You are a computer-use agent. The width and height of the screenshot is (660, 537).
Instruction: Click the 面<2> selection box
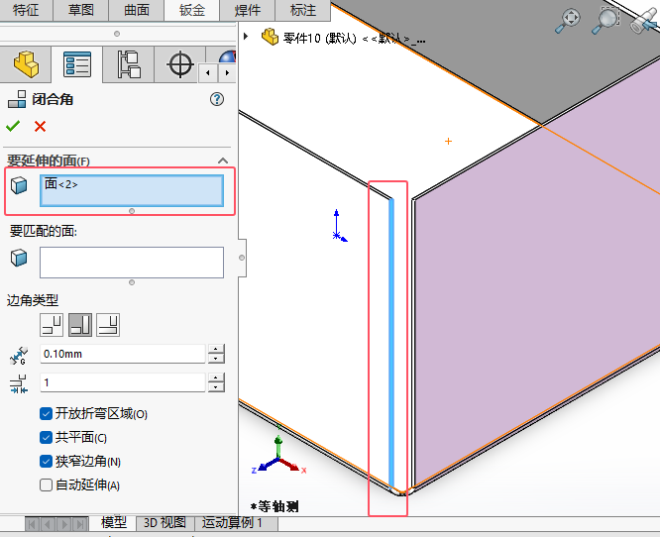coord(132,190)
